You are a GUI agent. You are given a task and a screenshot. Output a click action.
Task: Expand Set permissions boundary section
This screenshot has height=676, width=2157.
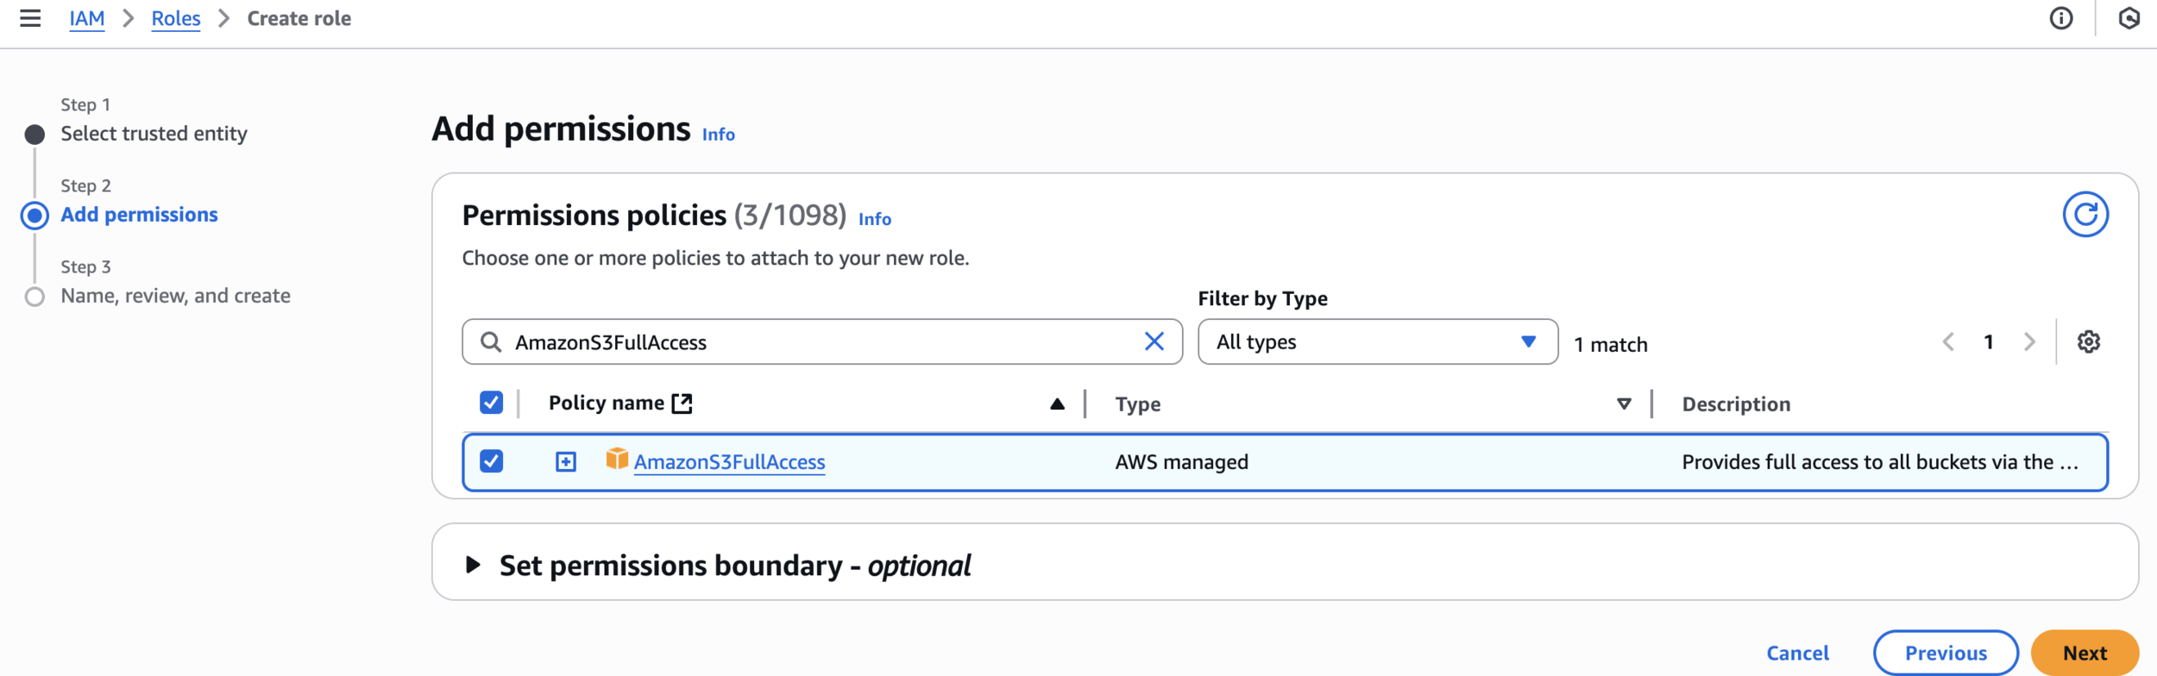coord(473,565)
